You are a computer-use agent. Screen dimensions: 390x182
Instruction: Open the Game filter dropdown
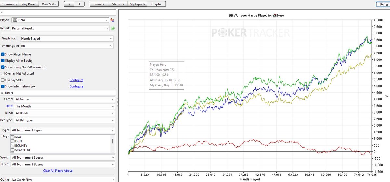64,99
